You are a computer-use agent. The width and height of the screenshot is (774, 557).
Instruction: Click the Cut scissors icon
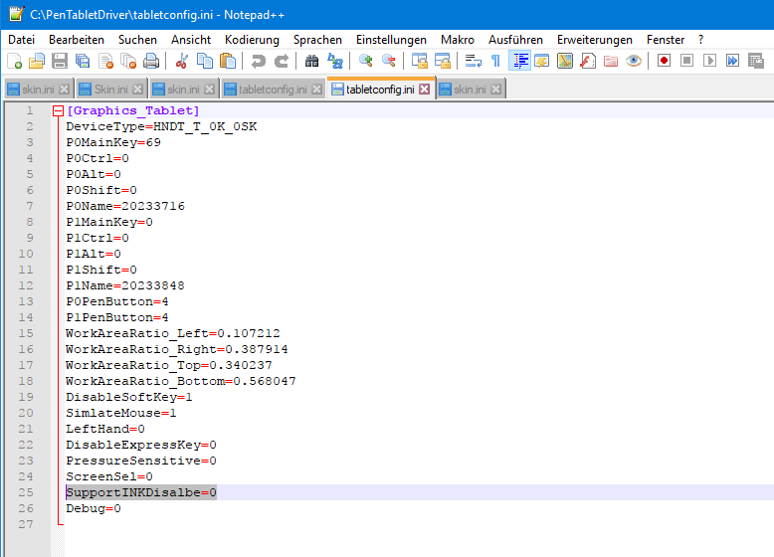click(182, 62)
